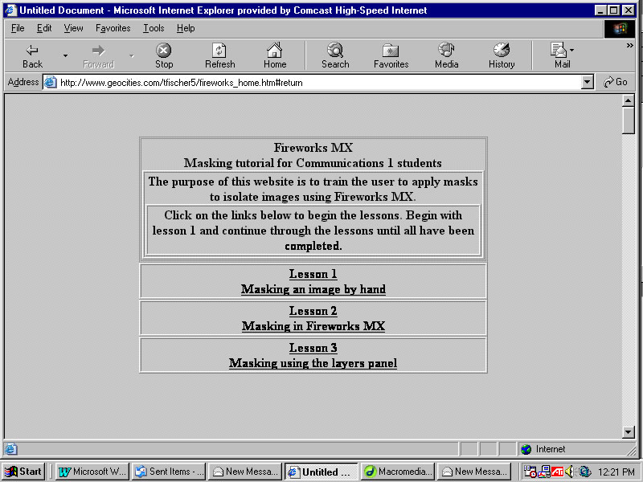
Task: Expand the toolbar overflow chevron
Action: [630, 46]
